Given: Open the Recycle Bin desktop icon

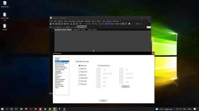Looking at the screenshot, I should [5, 4].
